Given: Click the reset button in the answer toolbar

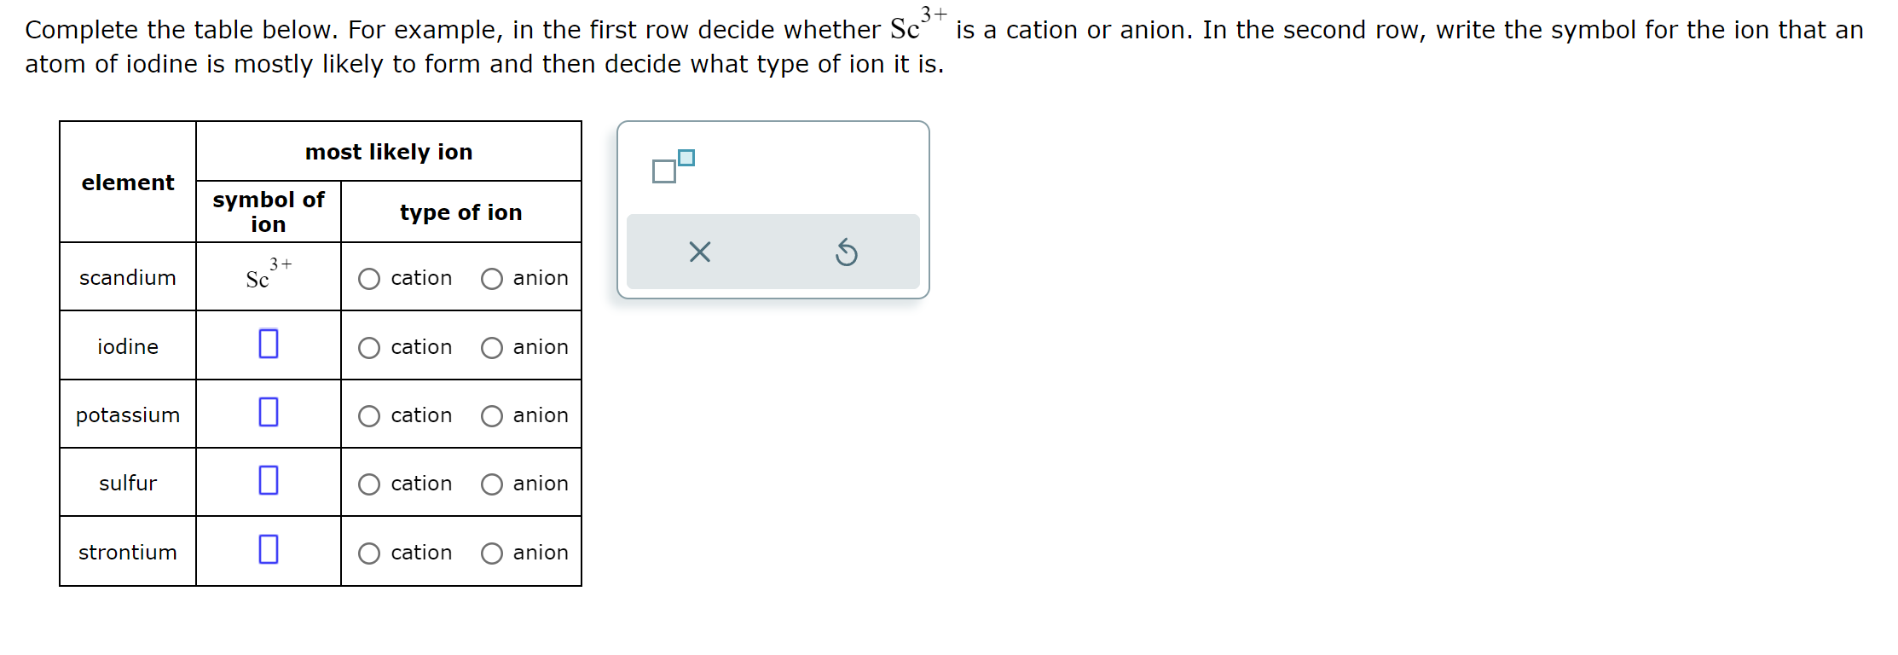Looking at the screenshot, I should pyautogui.click(x=845, y=252).
